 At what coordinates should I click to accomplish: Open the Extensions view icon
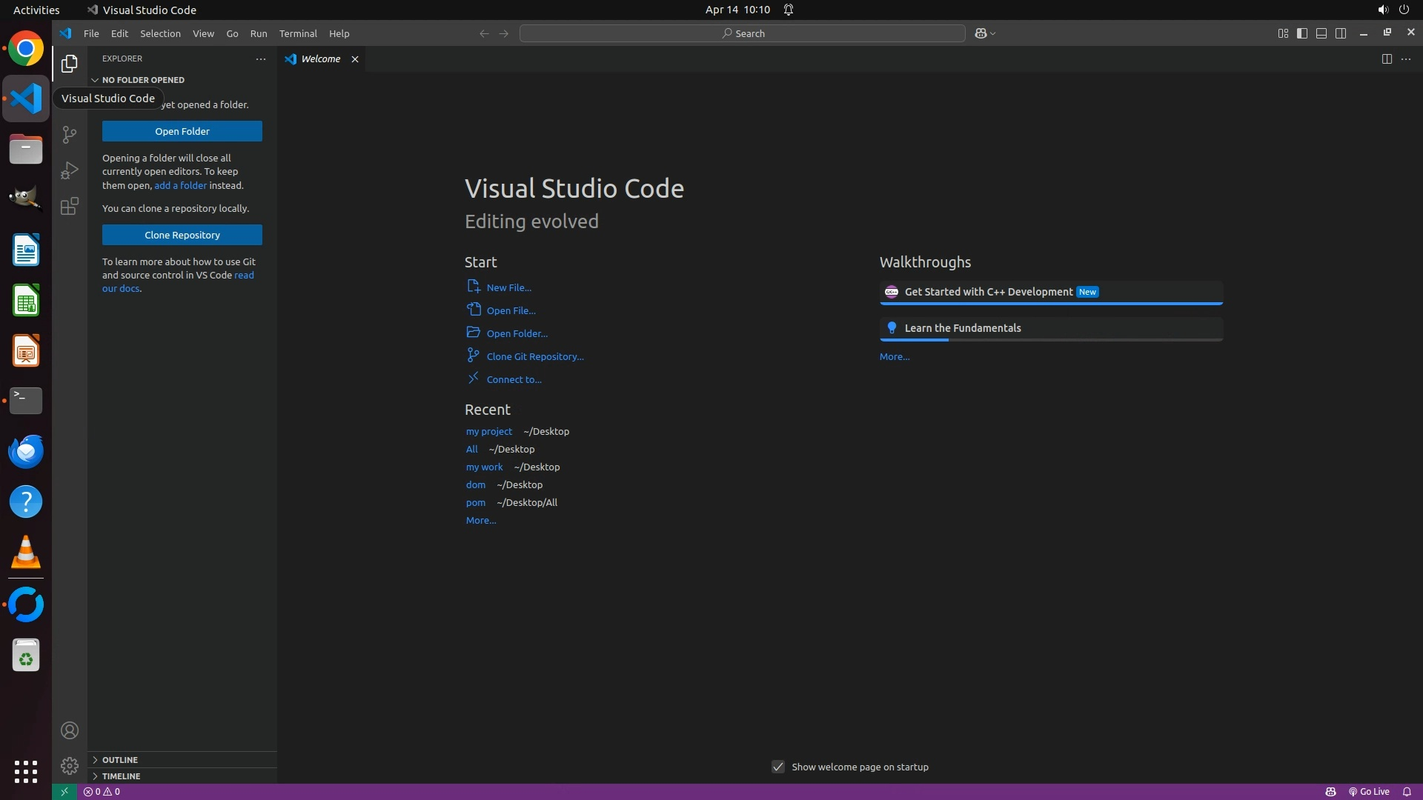[69, 206]
